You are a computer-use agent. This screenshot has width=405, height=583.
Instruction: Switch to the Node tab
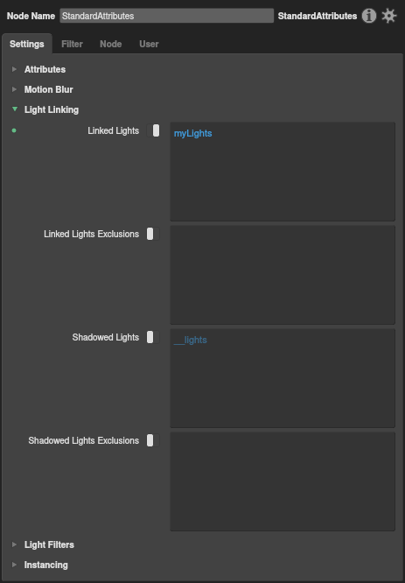click(x=111, y=44)
